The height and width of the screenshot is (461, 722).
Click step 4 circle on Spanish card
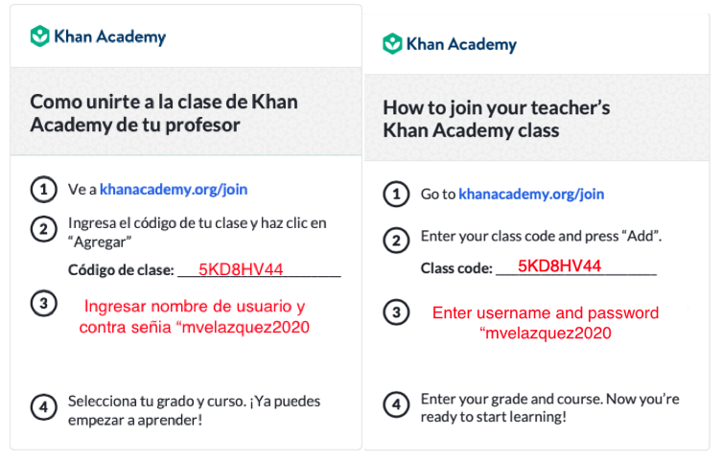tap(43, 407)
